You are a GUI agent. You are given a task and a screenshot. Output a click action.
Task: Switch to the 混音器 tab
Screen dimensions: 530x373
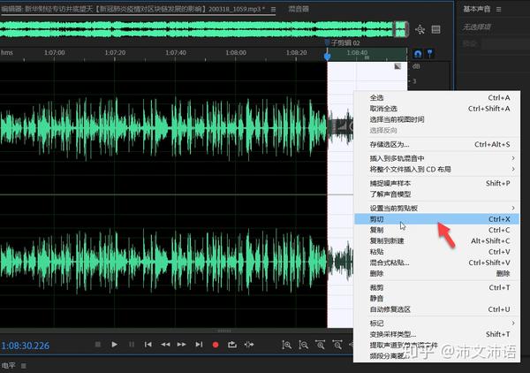pos(299,9)
